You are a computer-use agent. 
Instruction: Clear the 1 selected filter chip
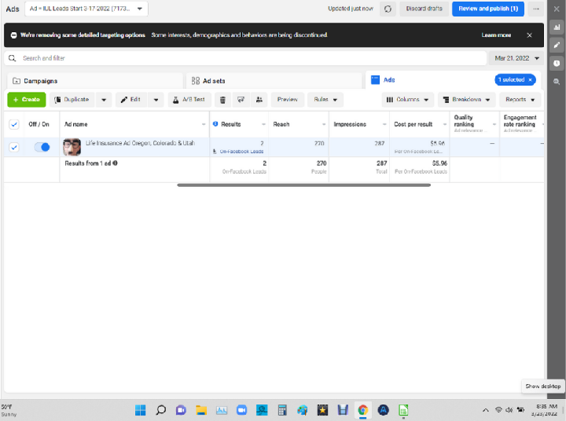pyautogui.click(x=531, y=80)
